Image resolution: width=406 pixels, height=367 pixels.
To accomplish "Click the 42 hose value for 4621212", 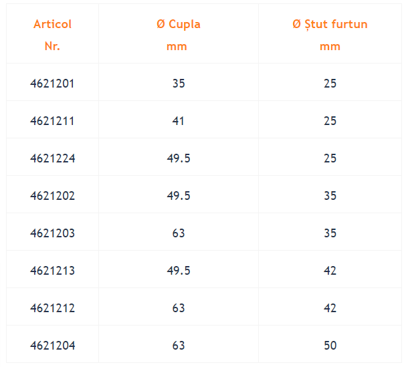I will coord(330,308).
